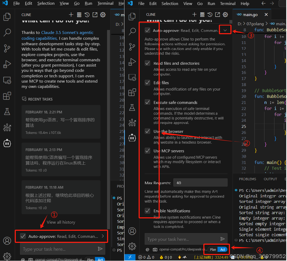The height and width of the screenshot is (261, 287).
Task: Open recent task from February 18, 2:13 PM
Action: point(61,159)
